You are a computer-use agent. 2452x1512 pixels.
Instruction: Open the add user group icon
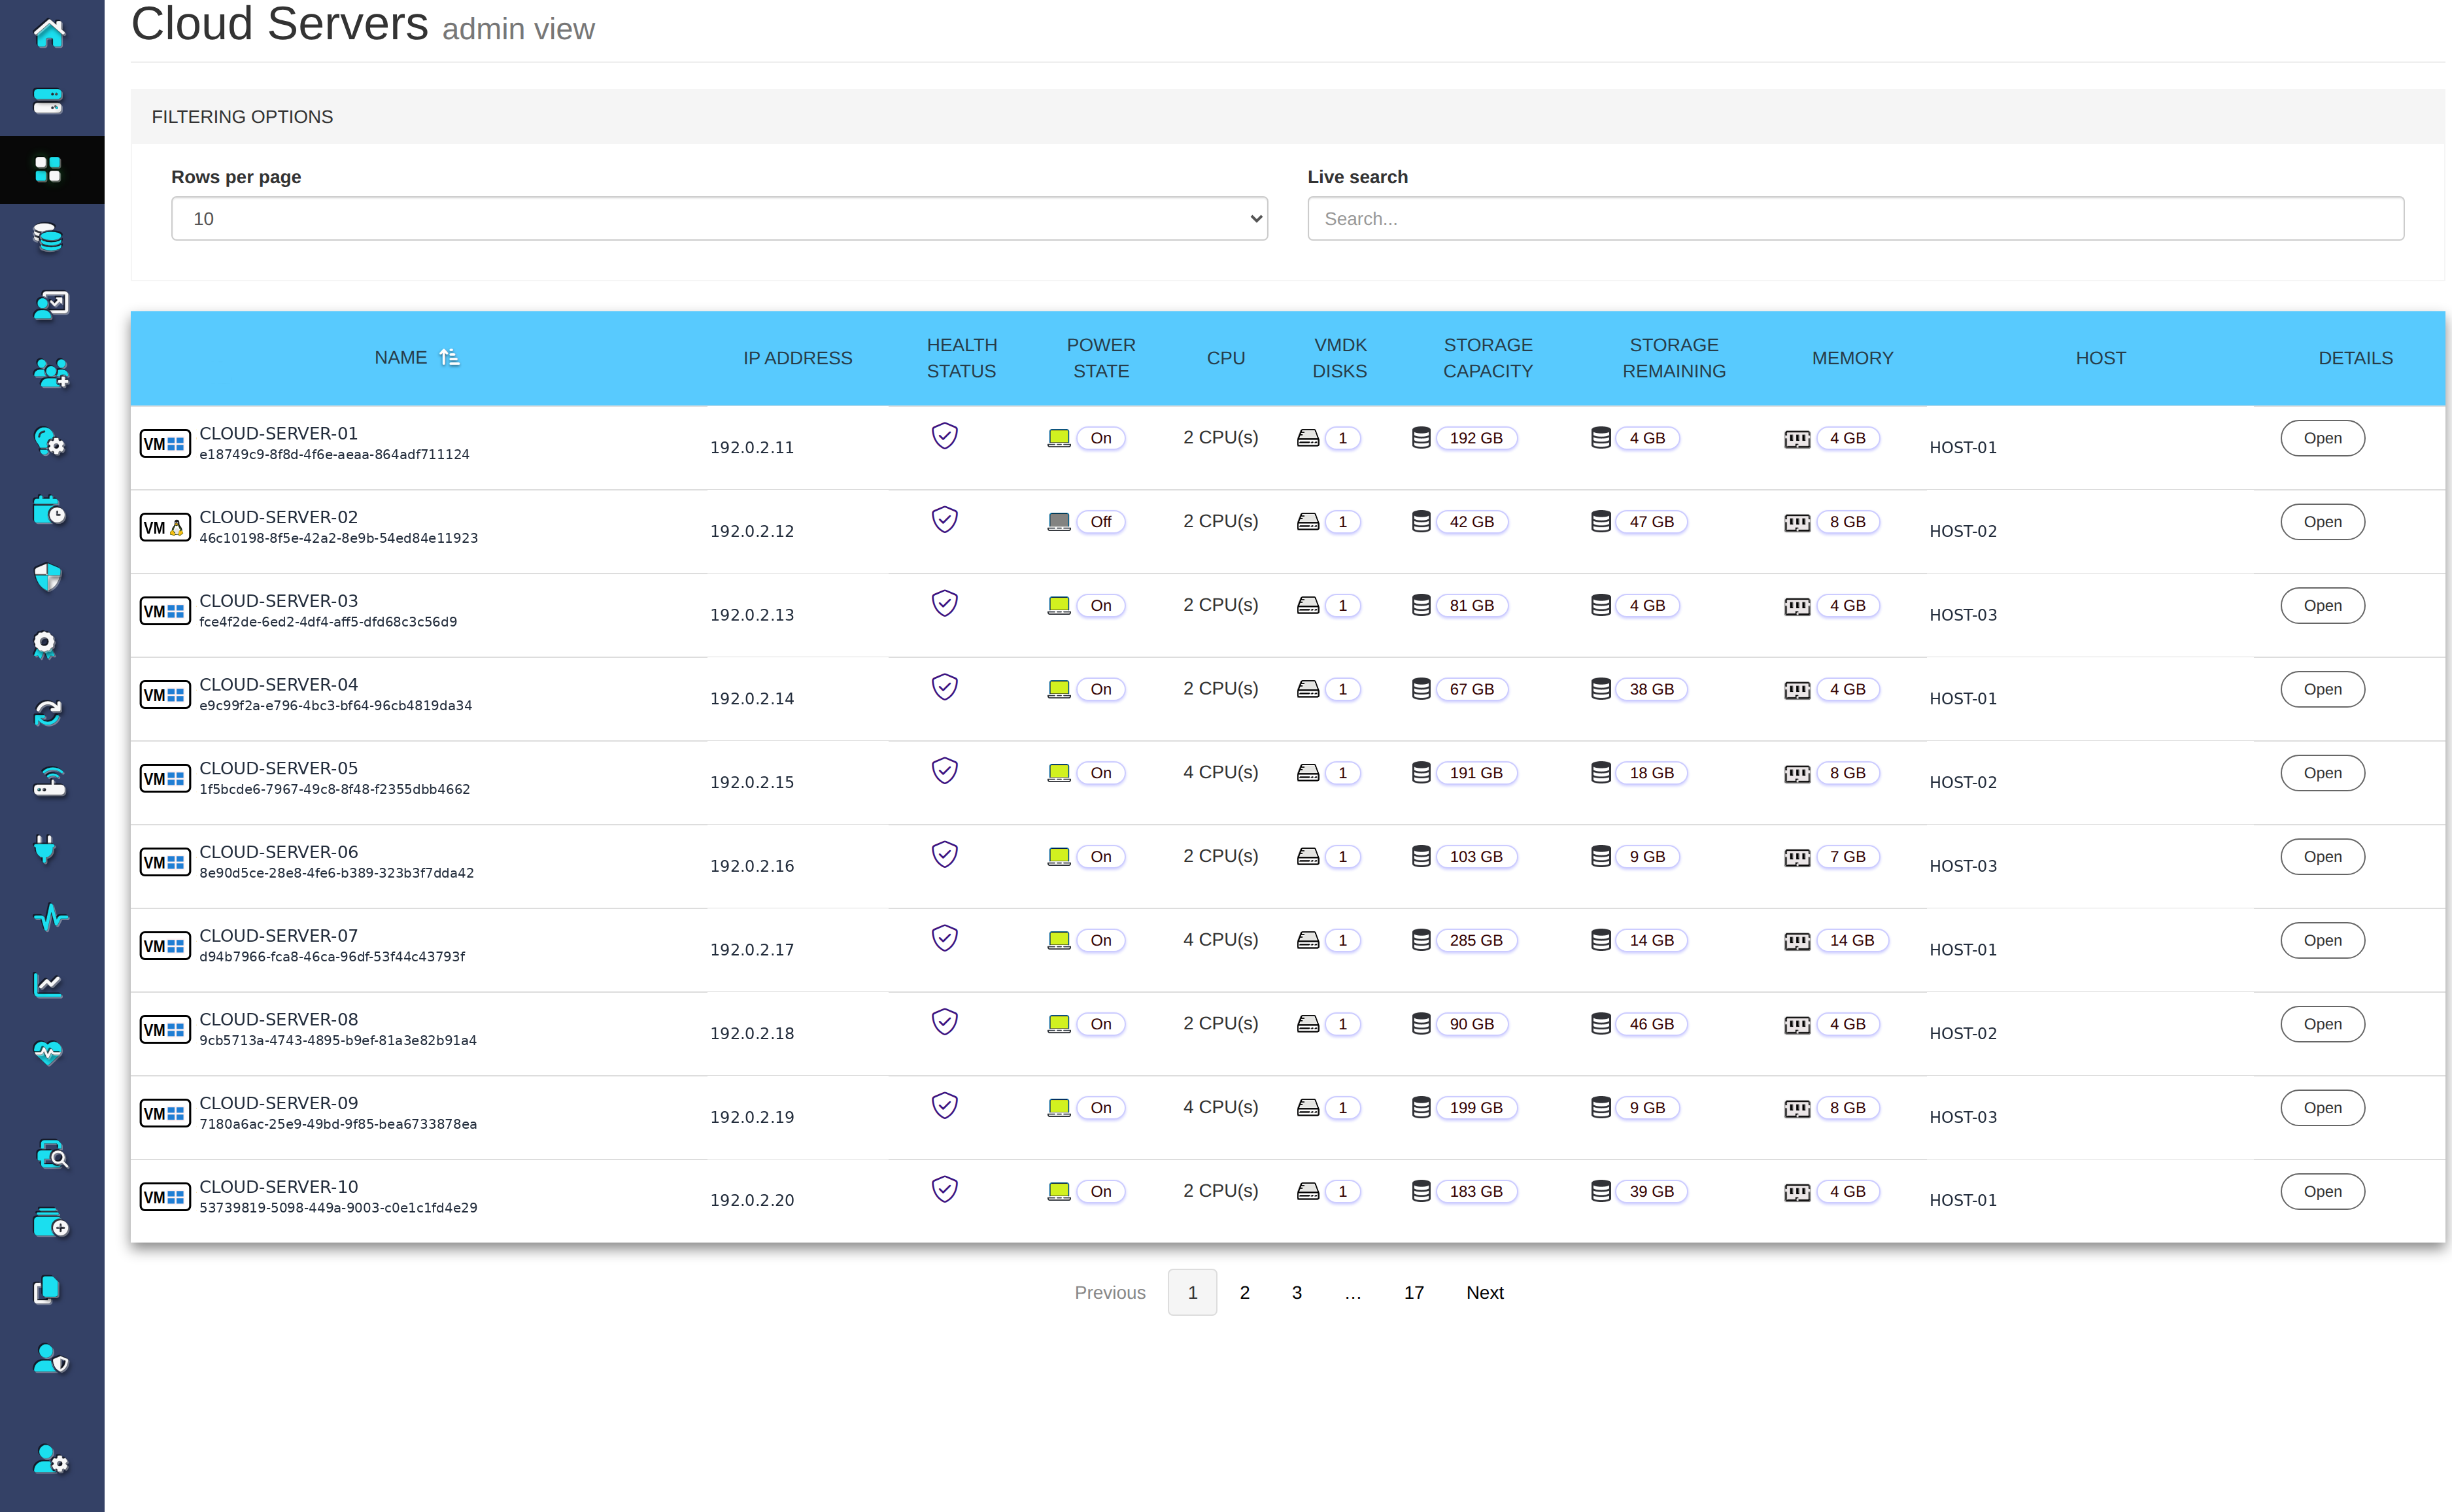[51, 373]
